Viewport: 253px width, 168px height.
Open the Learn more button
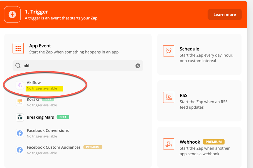point(225,15)
